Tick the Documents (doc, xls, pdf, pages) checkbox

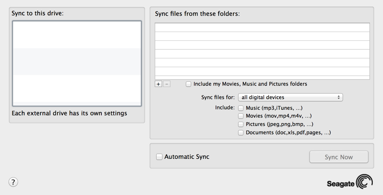(x=241, y=132)
